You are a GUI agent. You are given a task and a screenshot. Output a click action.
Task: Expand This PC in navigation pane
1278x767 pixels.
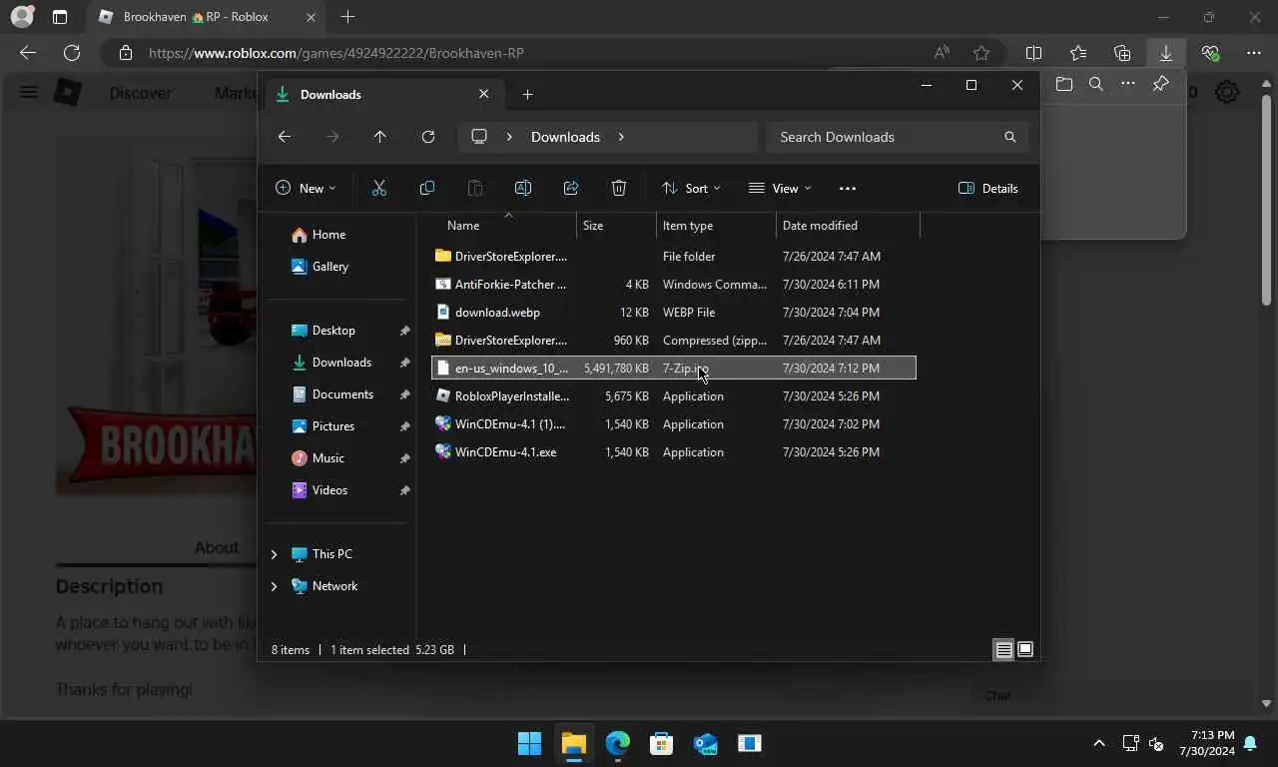pyautogui.click(x=274, y=554)
